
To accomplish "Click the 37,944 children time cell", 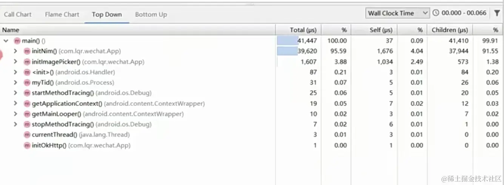I will 459,51.
